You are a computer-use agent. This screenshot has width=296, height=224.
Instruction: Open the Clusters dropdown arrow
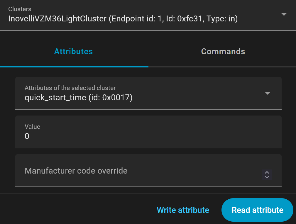point(284,14)
